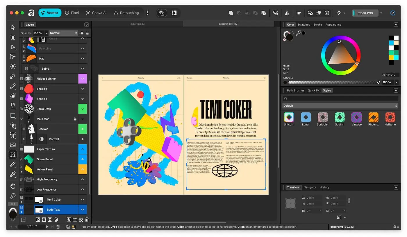Viewport: 407px width, 237px height.
Task: Select the Crop tool
Action: 13,155
